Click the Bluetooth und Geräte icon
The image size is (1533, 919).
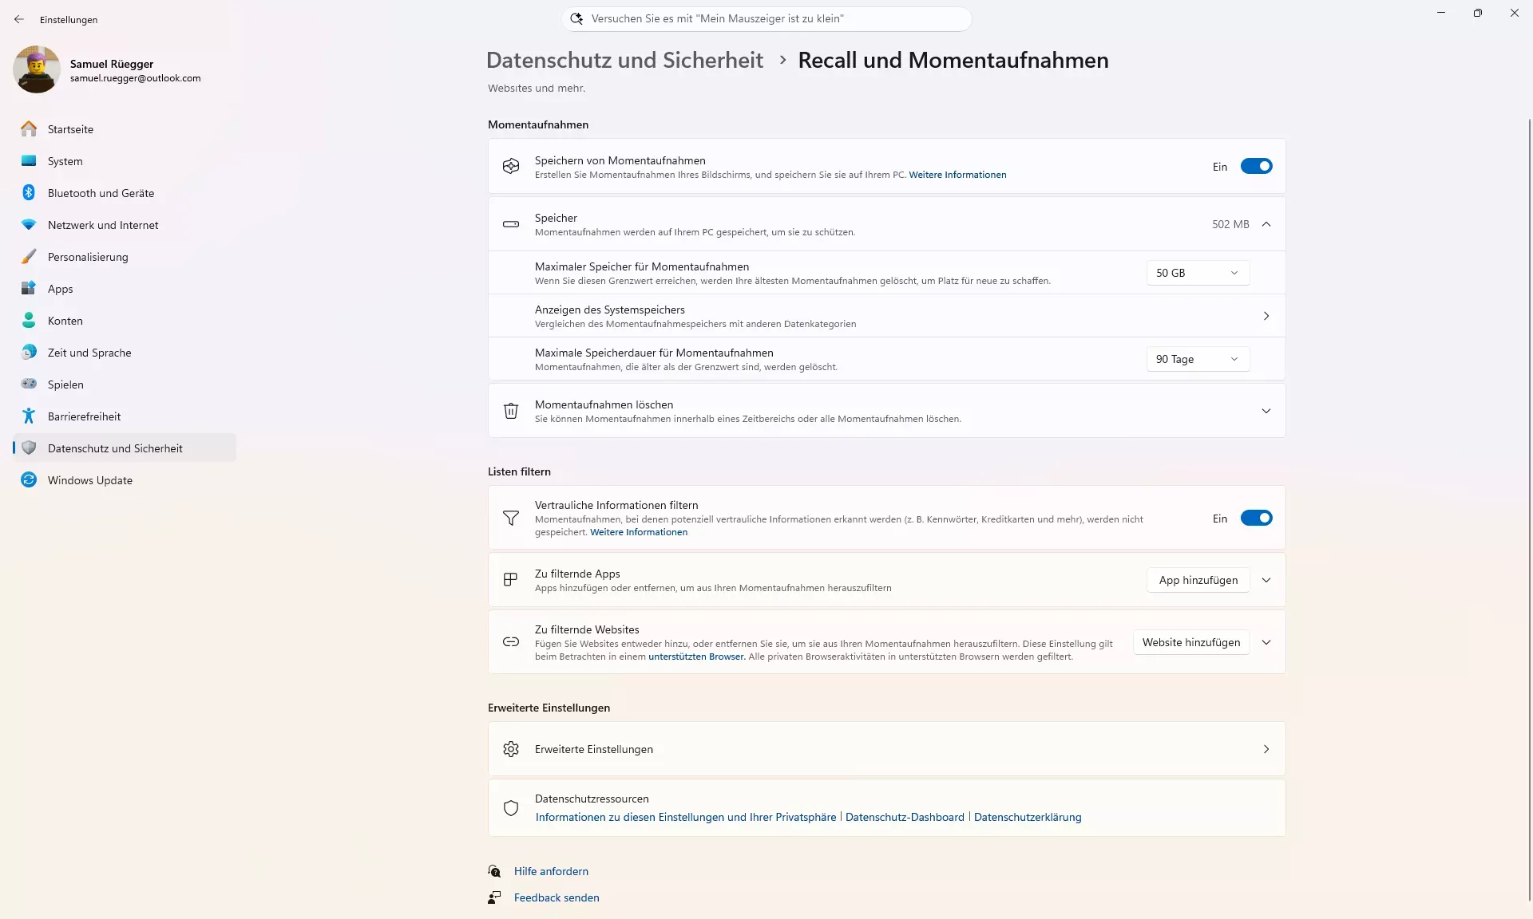29,193
